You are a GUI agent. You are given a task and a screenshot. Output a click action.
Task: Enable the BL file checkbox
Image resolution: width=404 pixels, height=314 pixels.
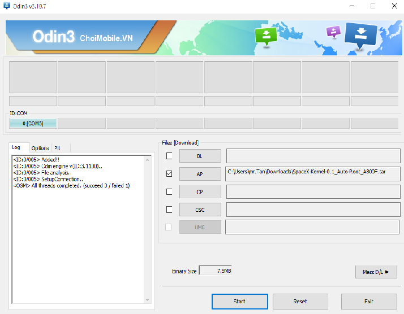[x=169, y=156]
